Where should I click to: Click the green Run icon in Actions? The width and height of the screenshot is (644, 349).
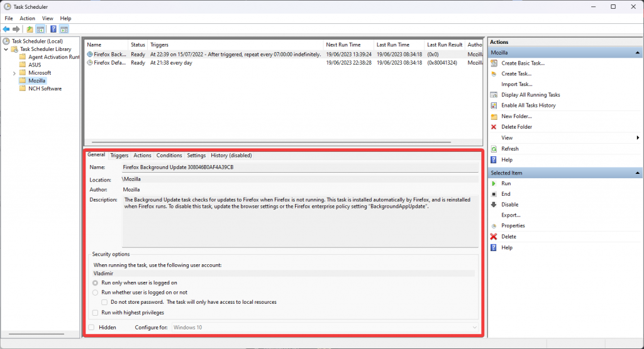[x=494, y=183]
